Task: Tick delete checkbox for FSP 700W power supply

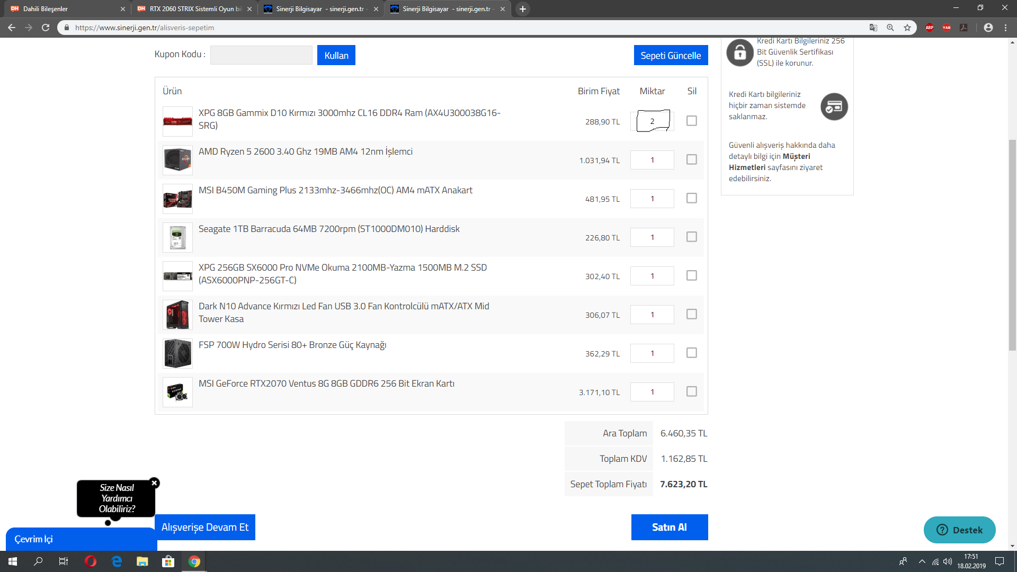Action: coord(692,353)
